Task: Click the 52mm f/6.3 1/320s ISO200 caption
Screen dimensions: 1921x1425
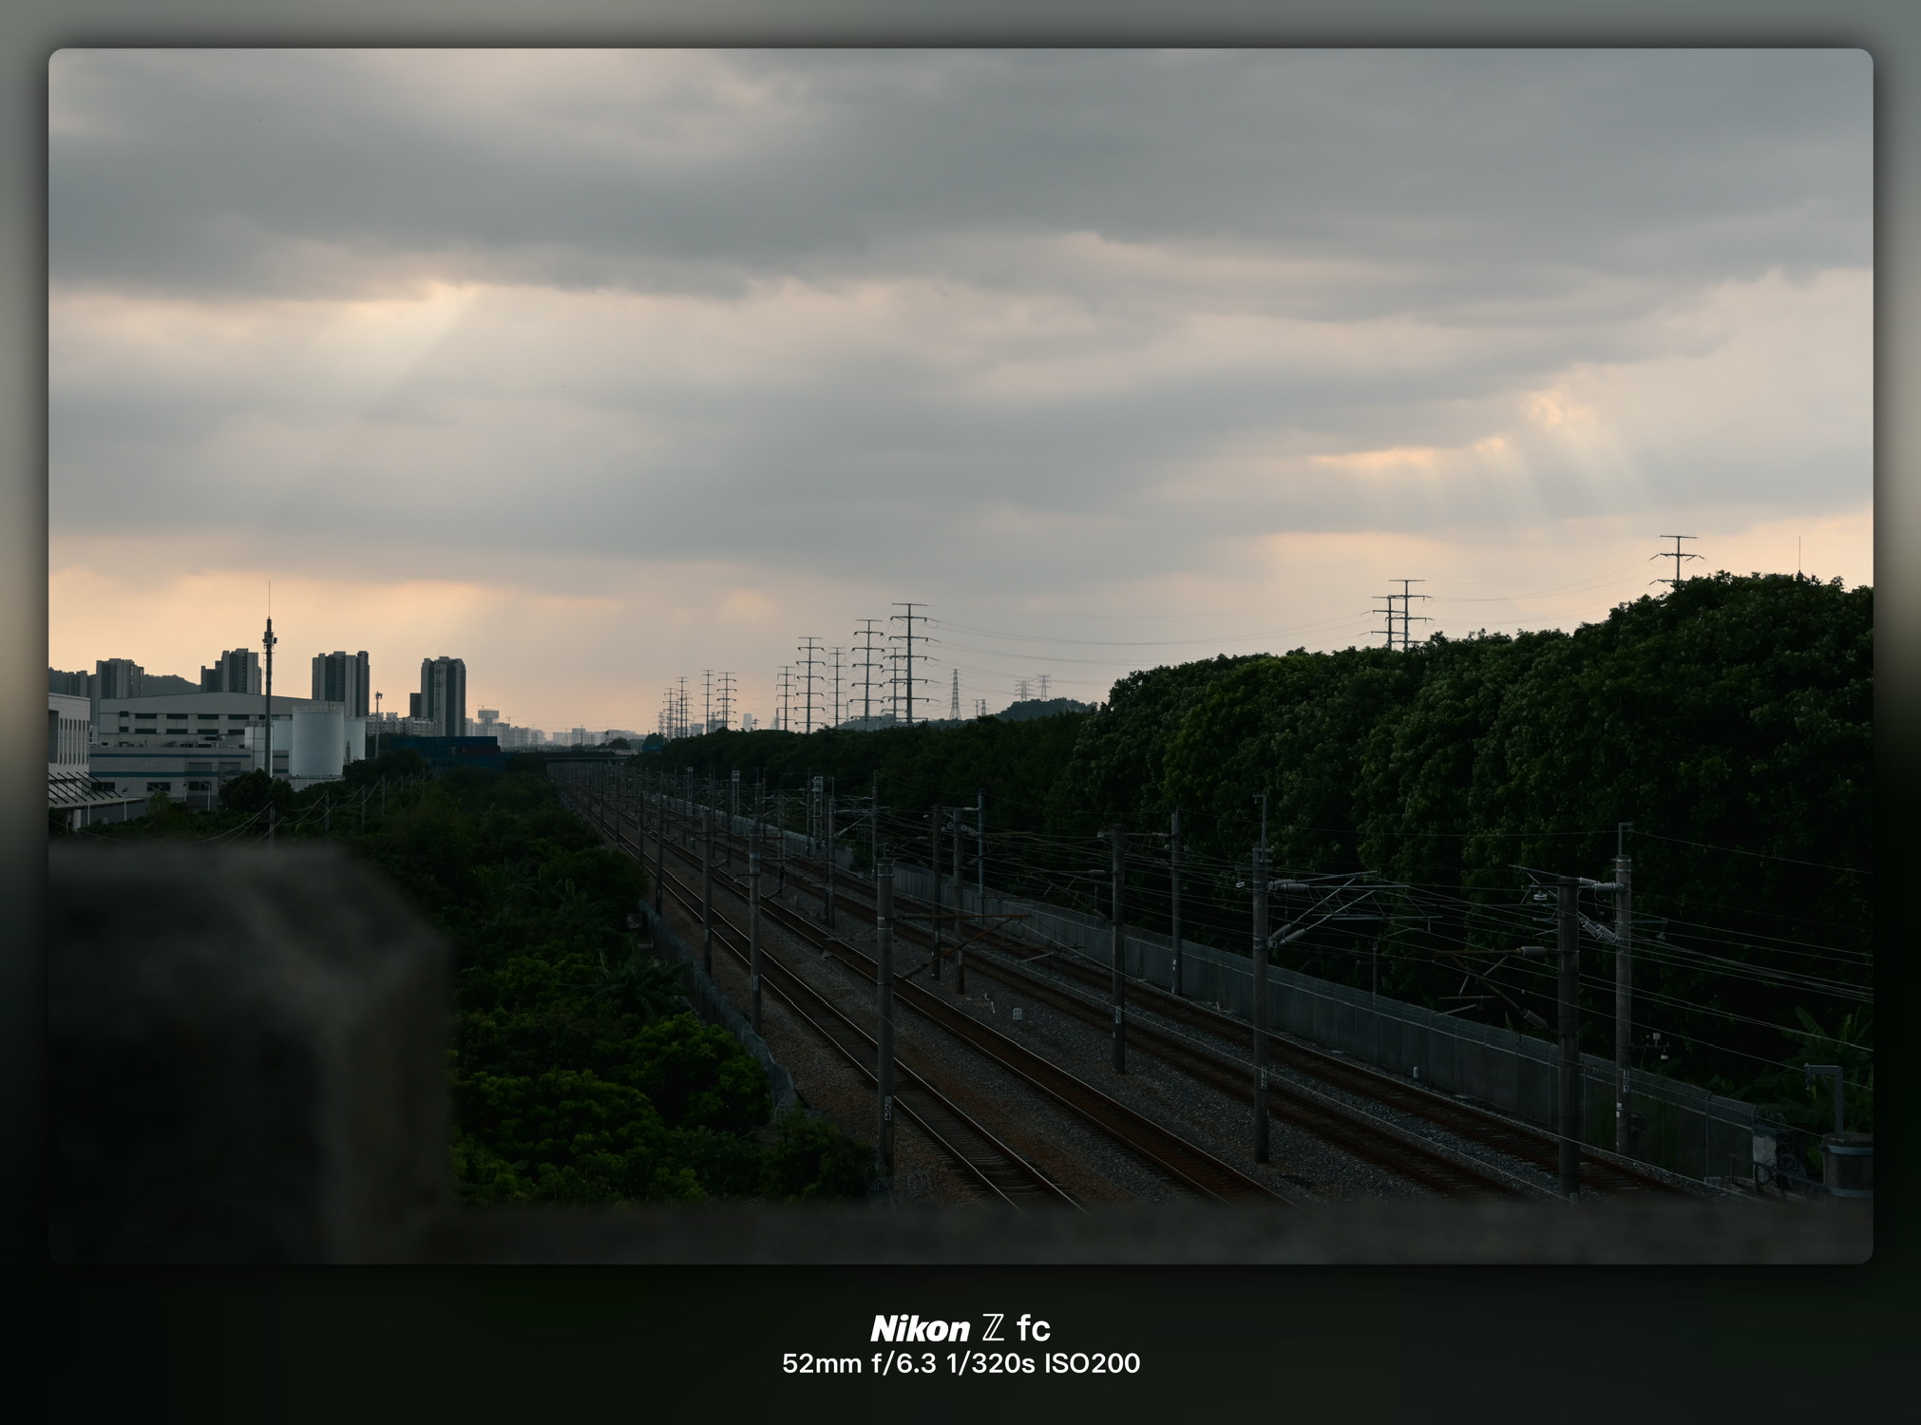Action: (x=960, y=1364)
